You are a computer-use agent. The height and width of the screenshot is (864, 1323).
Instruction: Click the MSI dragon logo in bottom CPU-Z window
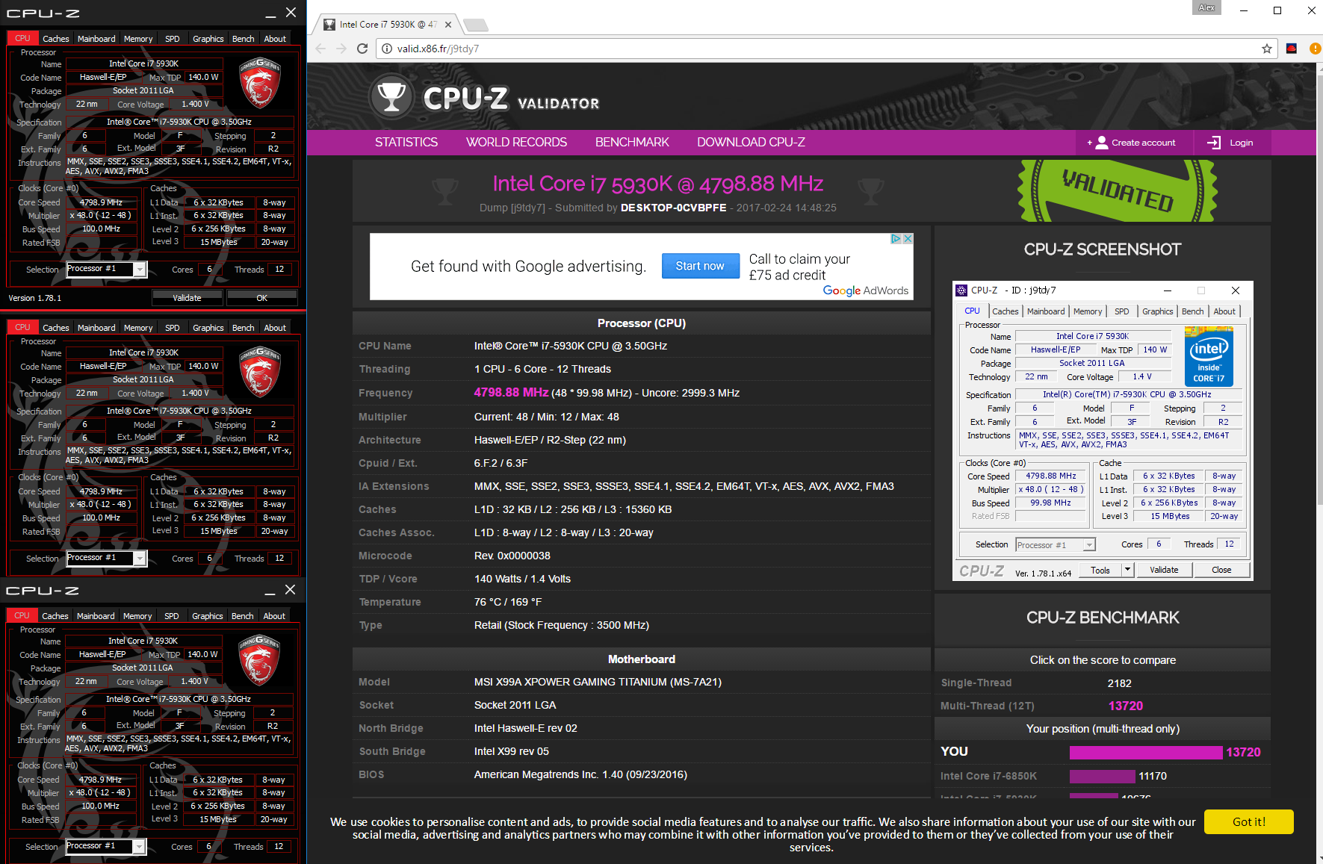tap(258, 660)
